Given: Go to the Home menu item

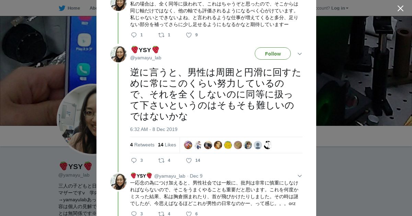Looking at the screenshot, I should click(x=73, y=8).
